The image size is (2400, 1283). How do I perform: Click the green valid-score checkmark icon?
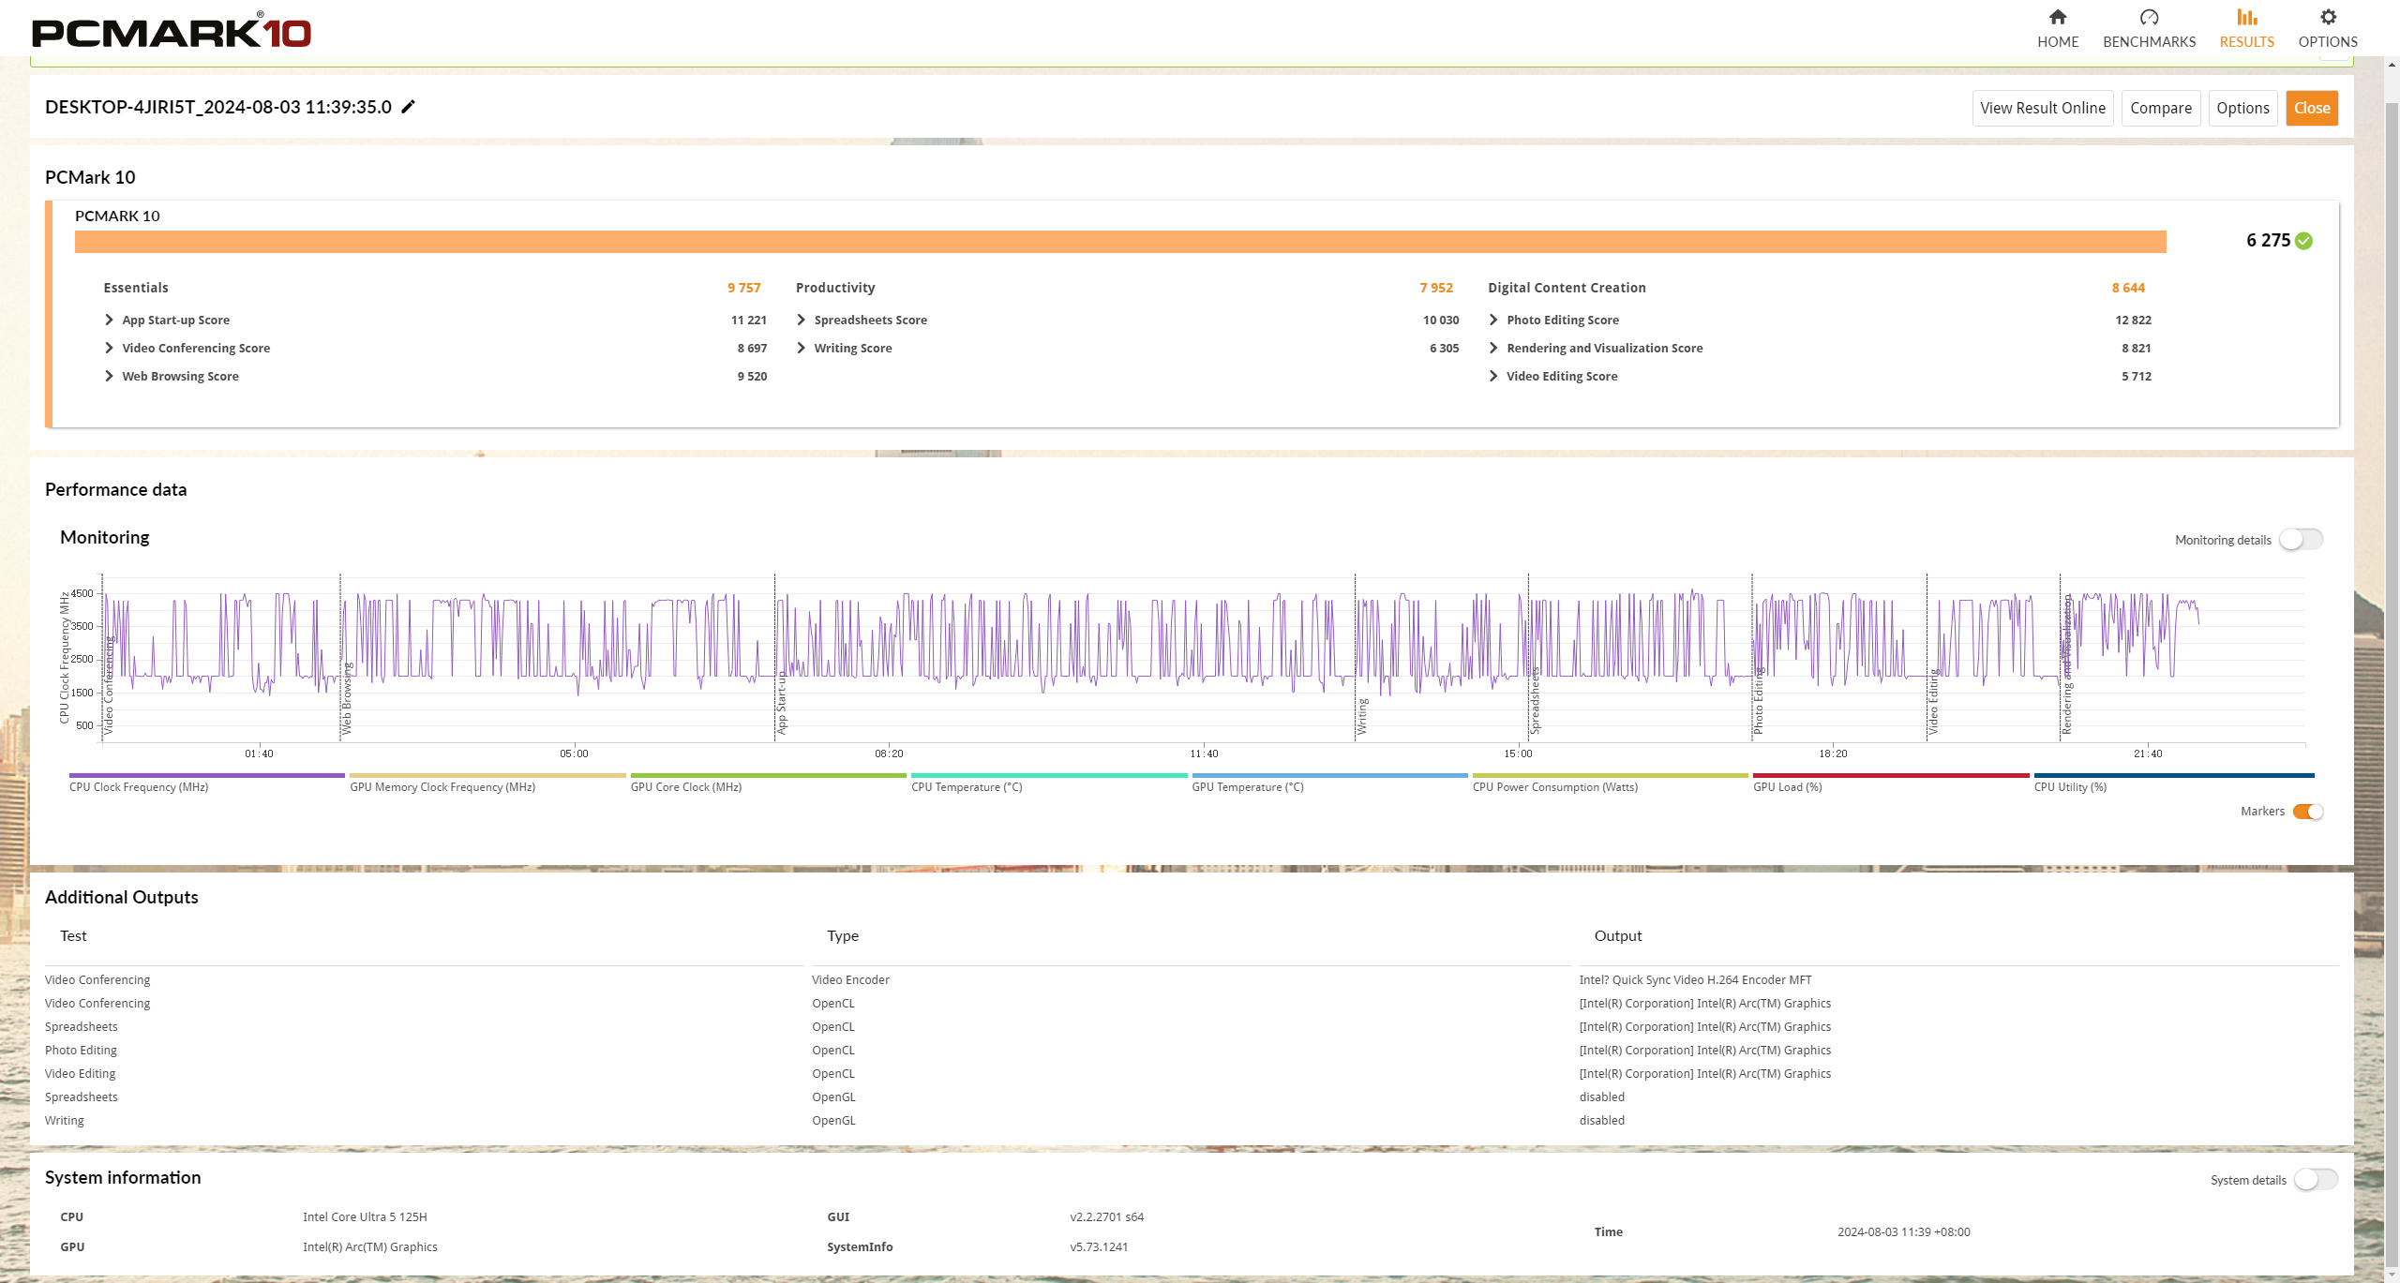(2304, 241)
